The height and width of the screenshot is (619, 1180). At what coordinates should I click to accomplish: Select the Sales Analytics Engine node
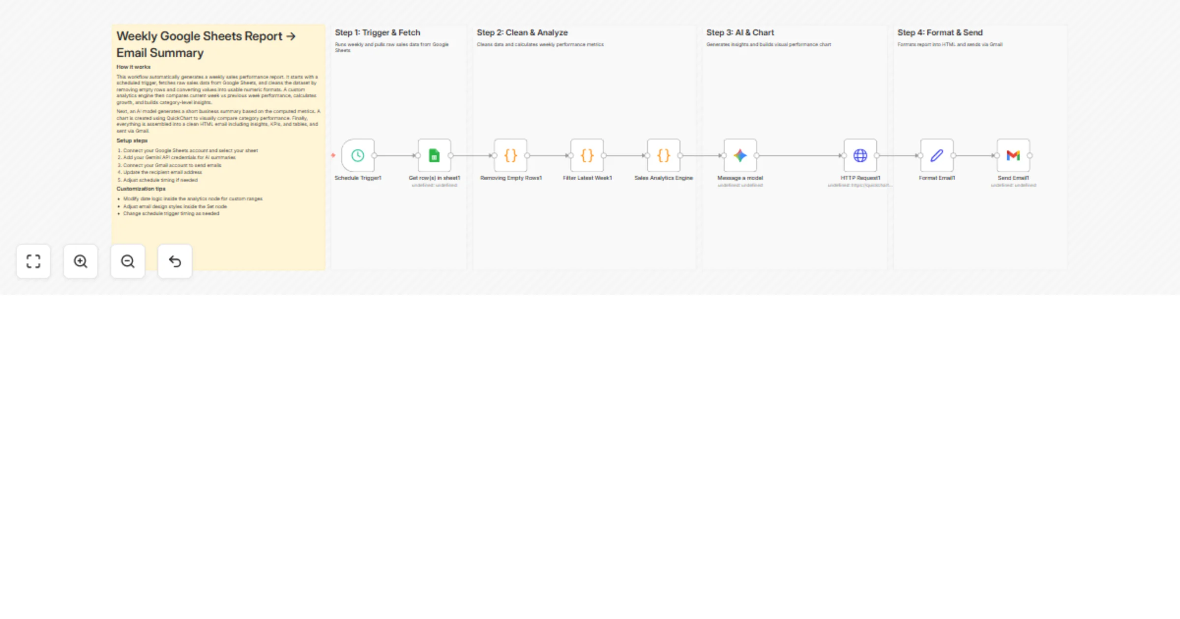664,156
